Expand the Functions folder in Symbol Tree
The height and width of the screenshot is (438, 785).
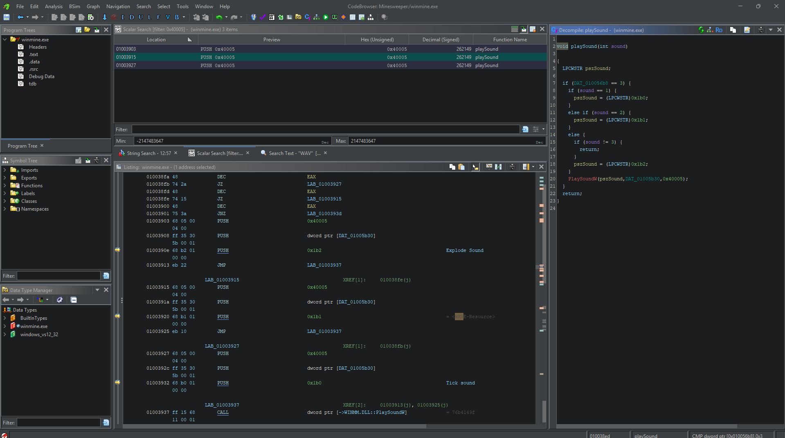(x=5, y=186)
